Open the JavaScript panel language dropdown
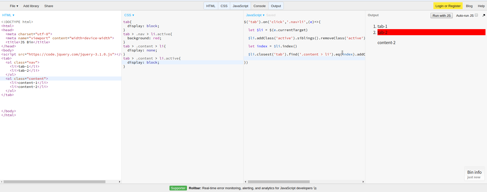487x192 pixels. coord(255,15)
